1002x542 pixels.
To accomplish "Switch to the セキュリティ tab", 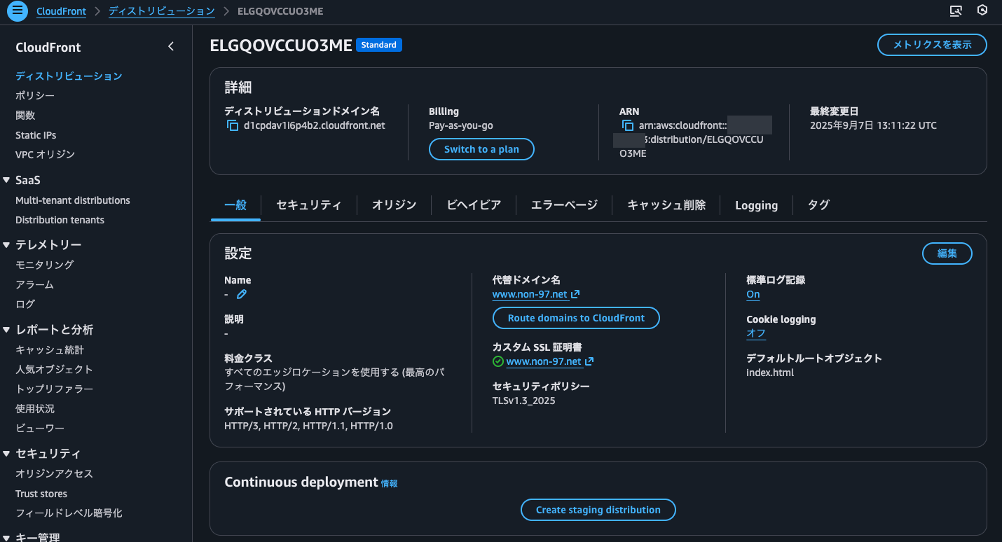I will point(308,205).
